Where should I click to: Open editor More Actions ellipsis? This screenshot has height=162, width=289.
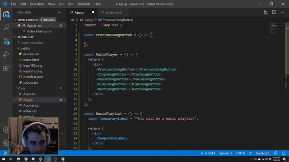coord(282,13)
